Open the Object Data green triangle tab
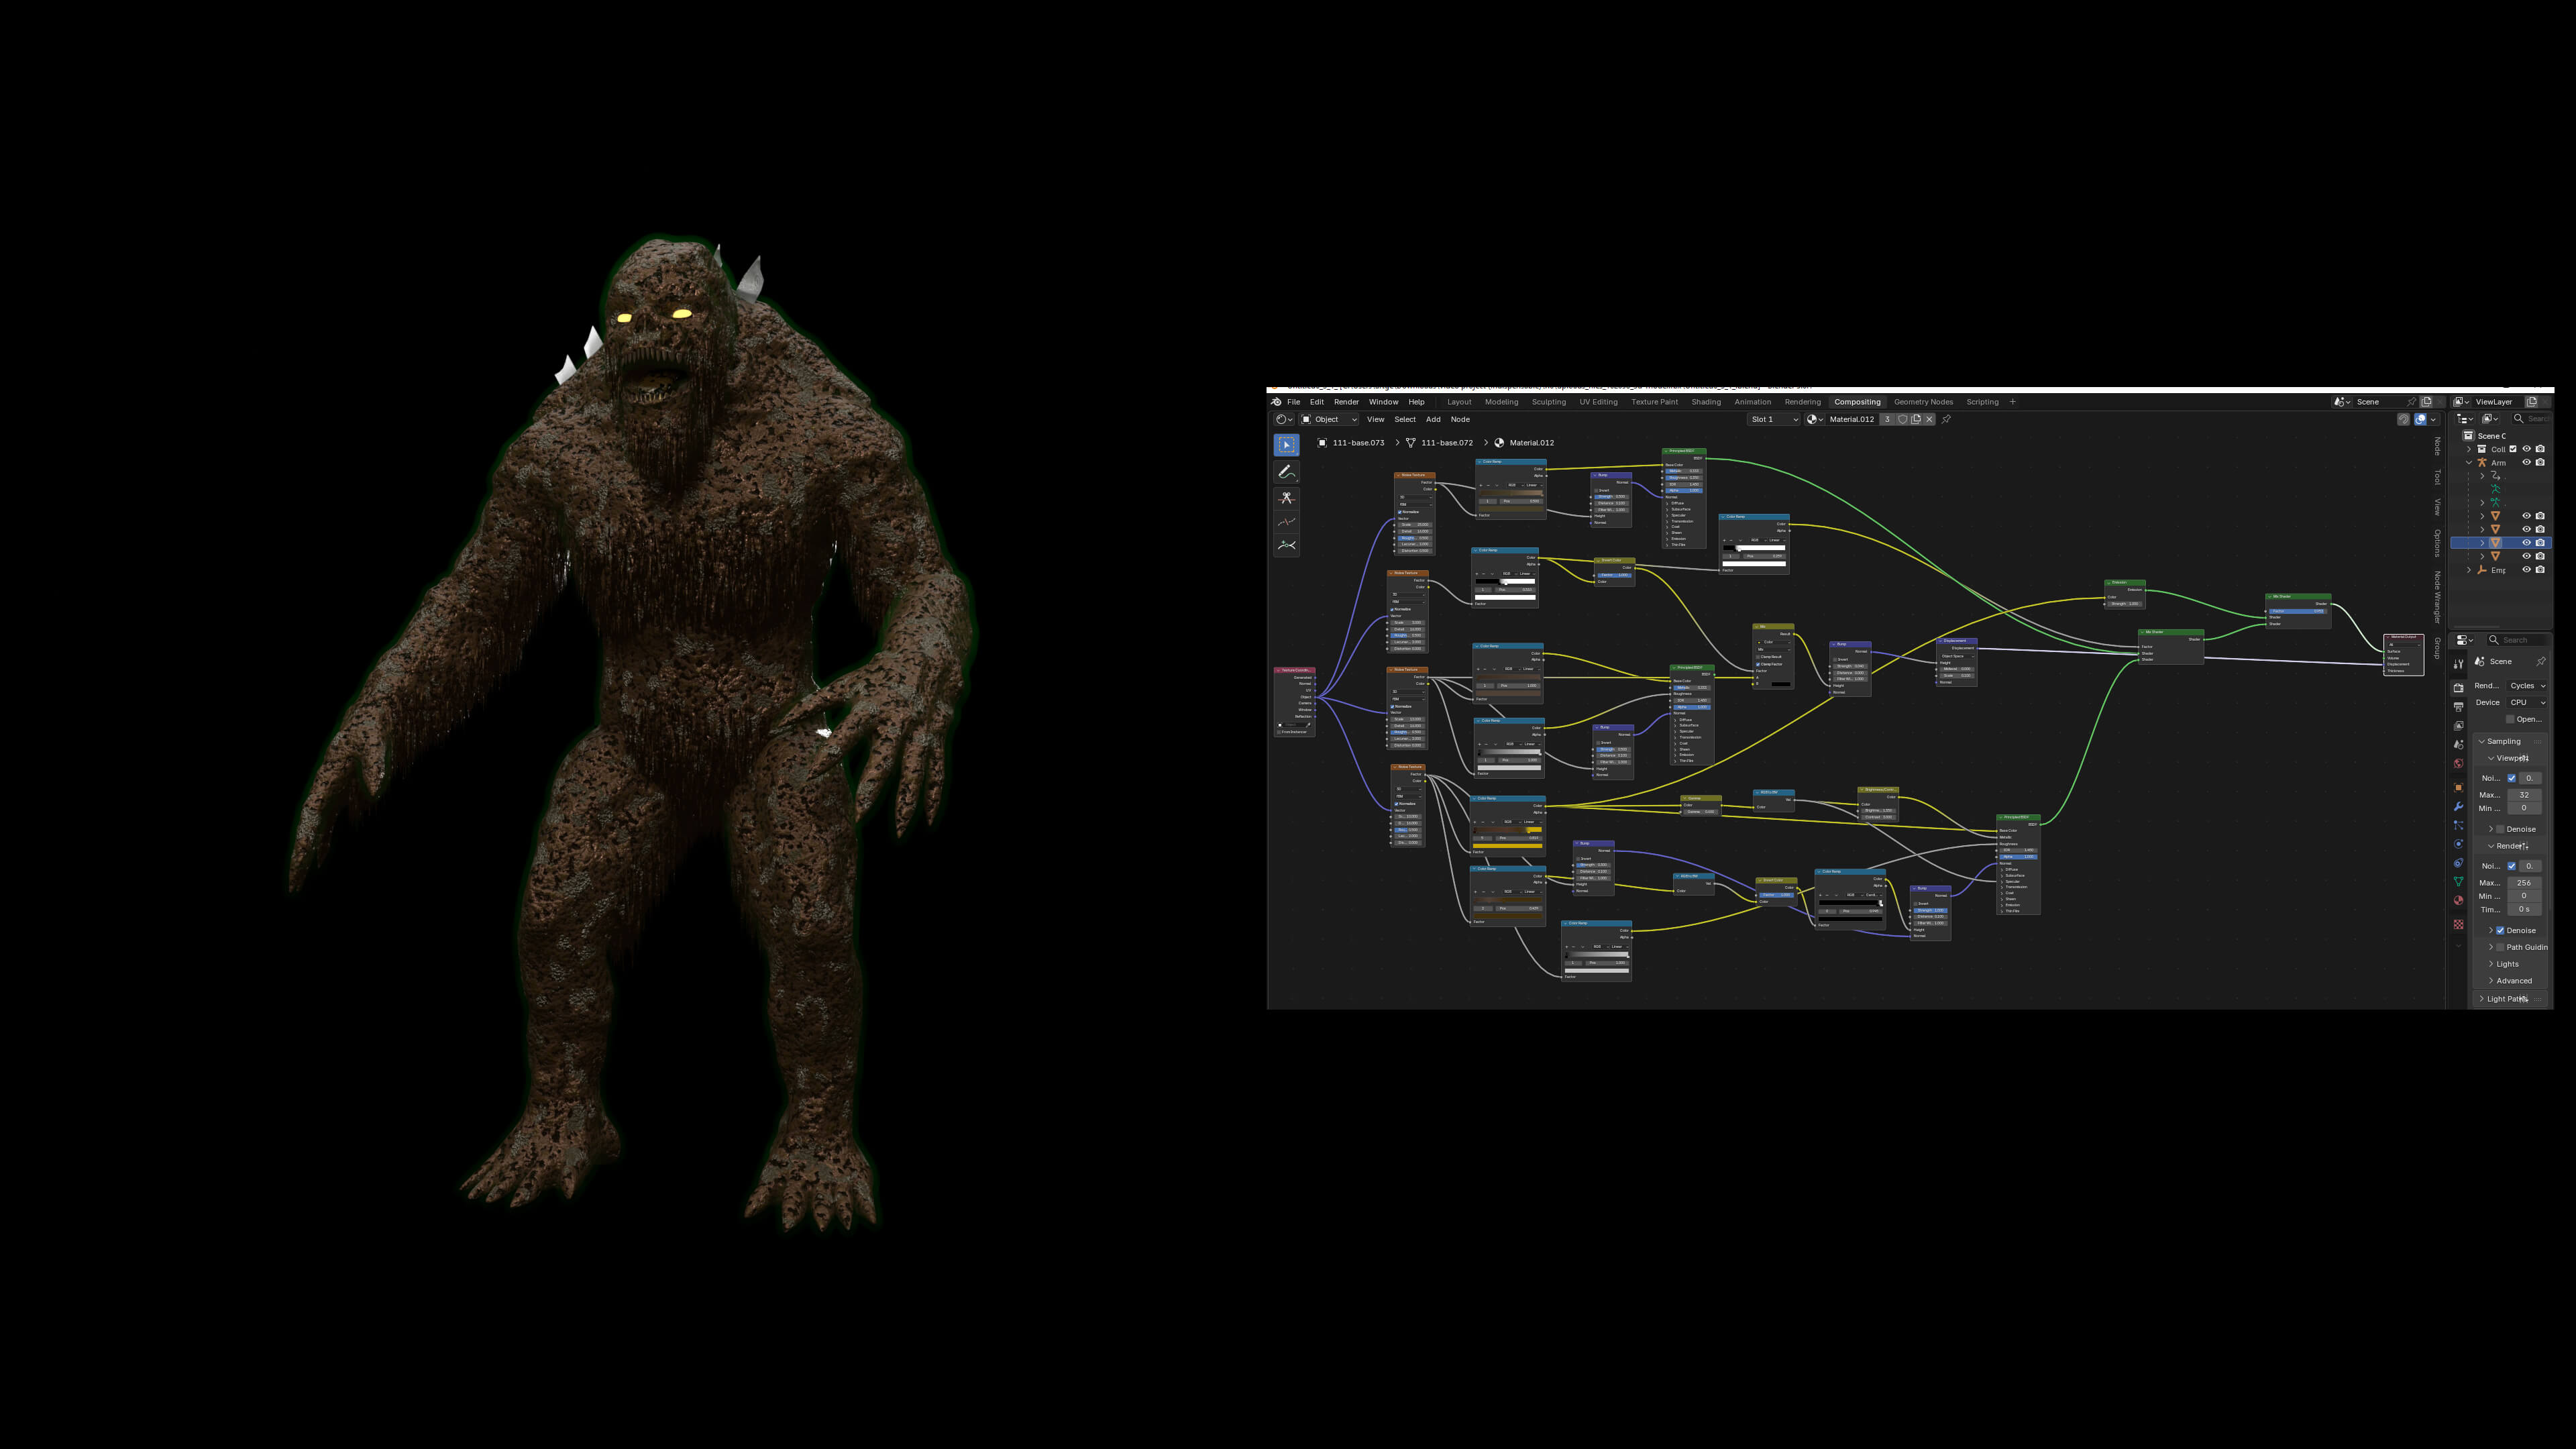This screenshot has height=1449, width=2576. tap(2458, 881)
